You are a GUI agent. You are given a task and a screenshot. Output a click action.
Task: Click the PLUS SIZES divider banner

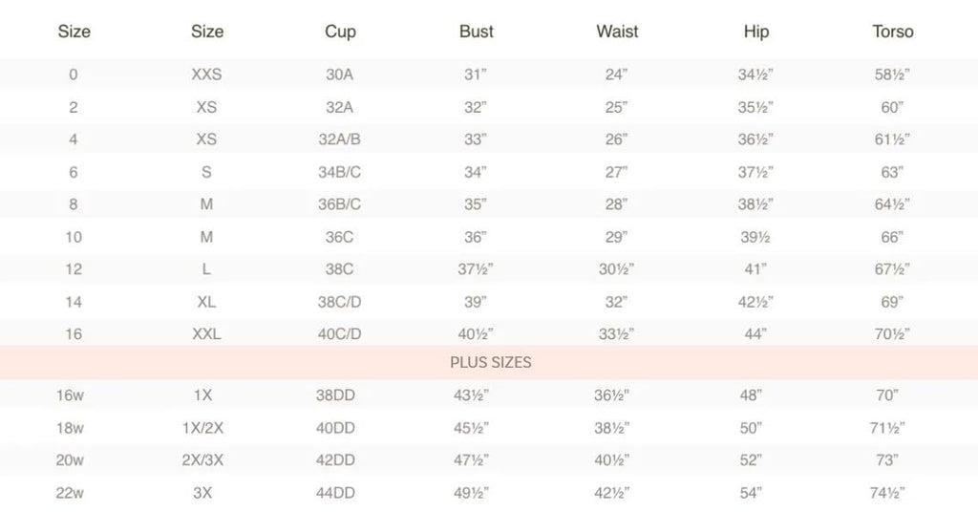[490, 363]
